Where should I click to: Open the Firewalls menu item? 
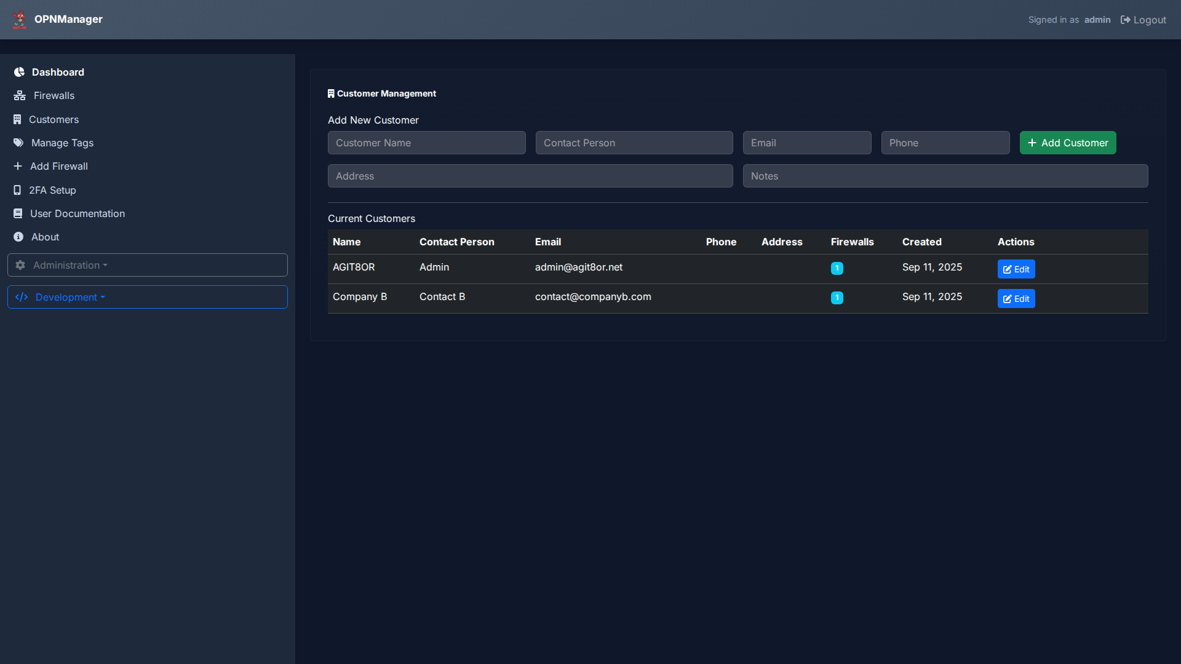click(x=54, y=95)
